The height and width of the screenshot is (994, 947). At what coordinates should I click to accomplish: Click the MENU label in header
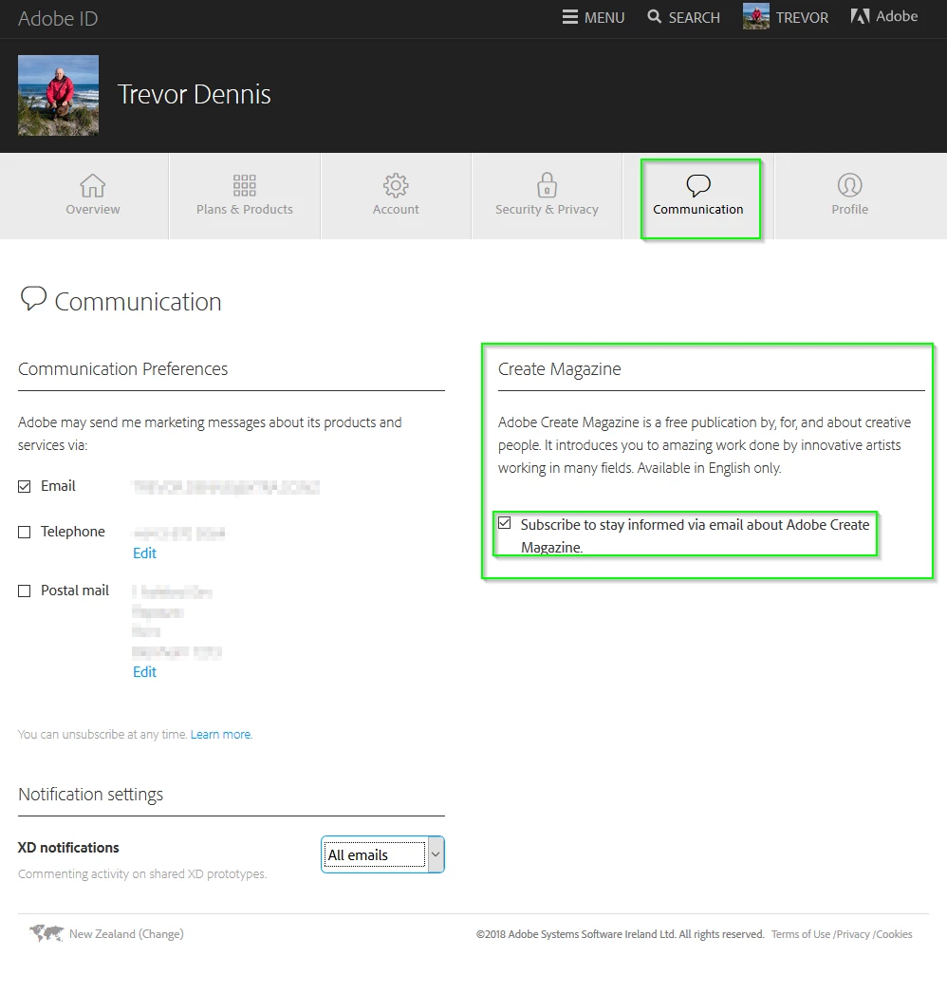pos(604,18)
